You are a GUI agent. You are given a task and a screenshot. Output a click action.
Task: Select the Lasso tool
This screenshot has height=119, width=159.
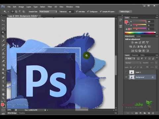click(3, 28)
